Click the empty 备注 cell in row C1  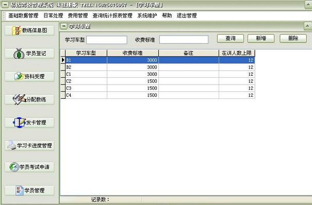[189, 74]
